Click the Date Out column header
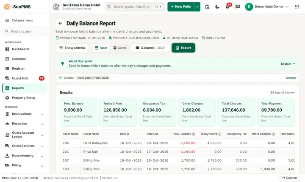This screenshot has width=305, height=182. [x=152, y=134]
